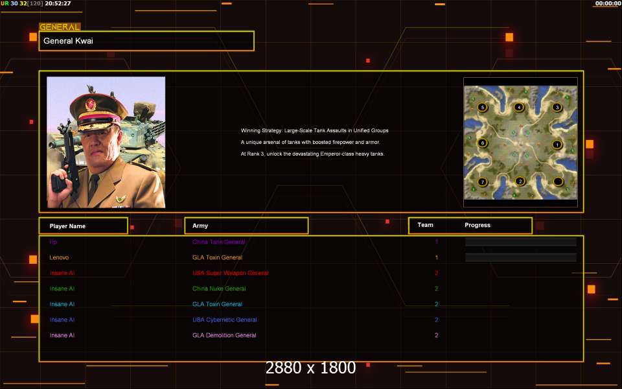Select the USA Super Weapon General entry

[231, 273]
